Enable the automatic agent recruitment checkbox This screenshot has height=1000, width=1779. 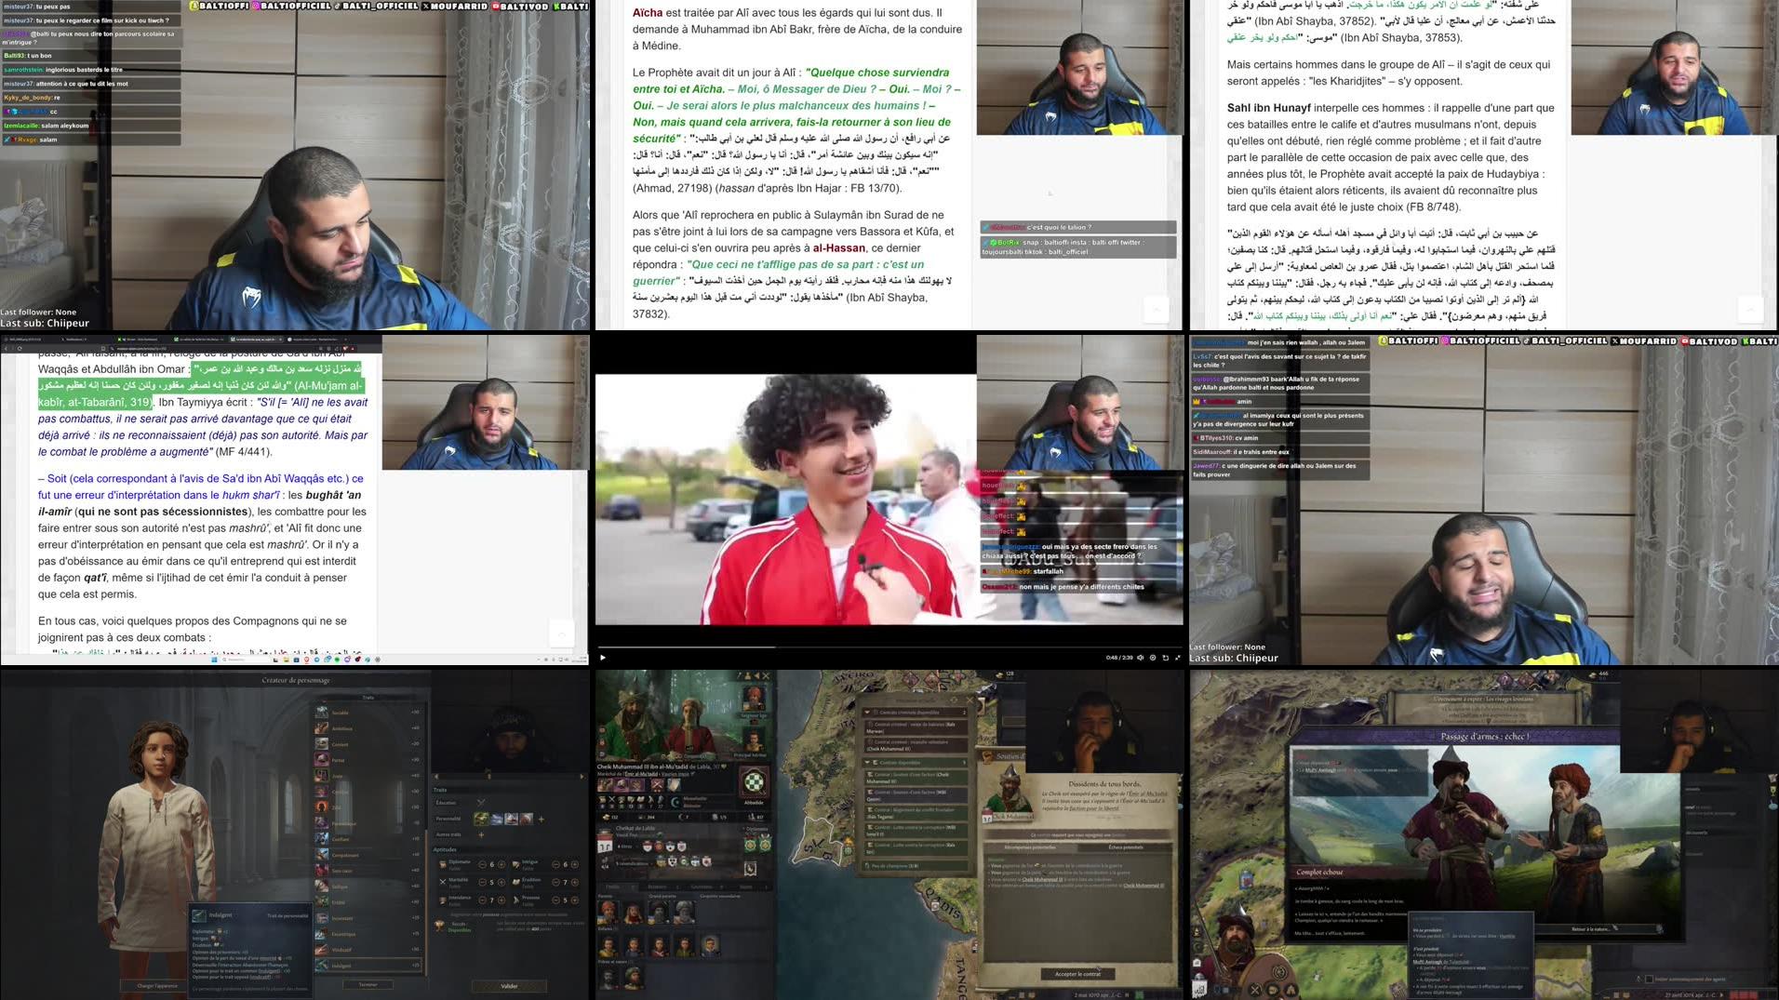pos(1649,979)
